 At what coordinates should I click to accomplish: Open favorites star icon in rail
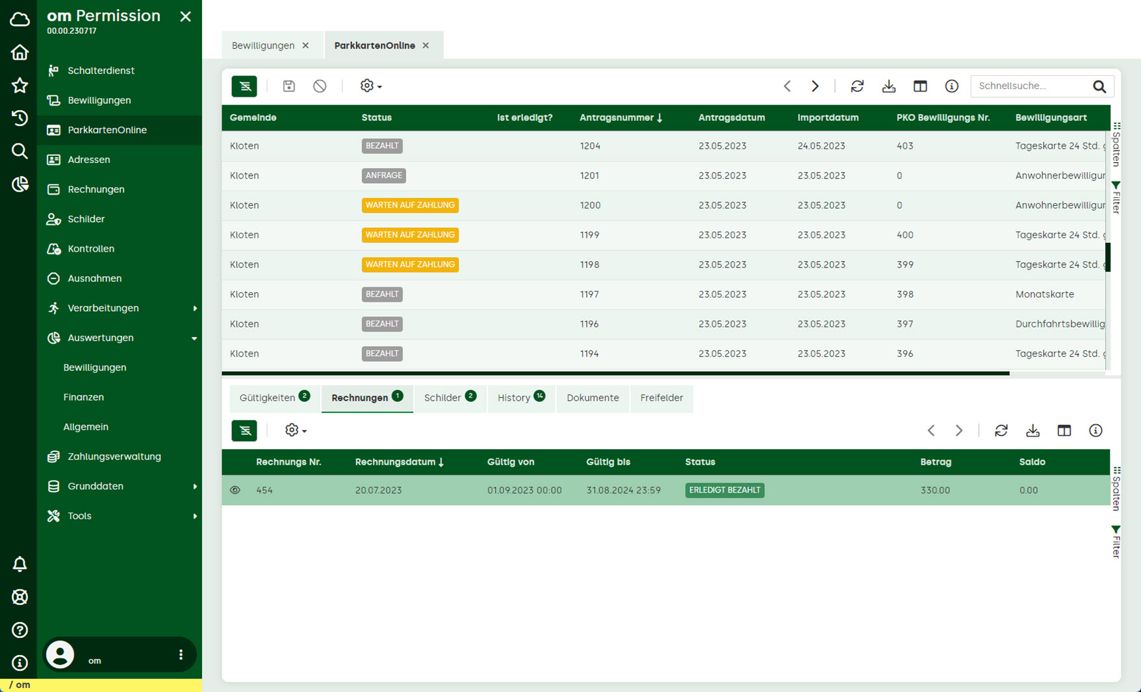[x=19, y=85]
